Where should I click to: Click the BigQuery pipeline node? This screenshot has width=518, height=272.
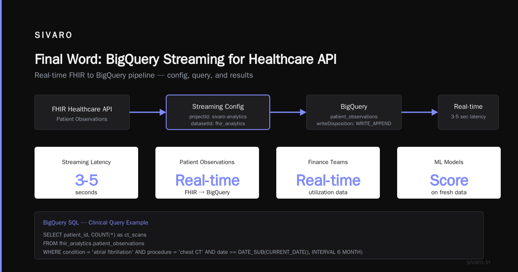[354, 112]
